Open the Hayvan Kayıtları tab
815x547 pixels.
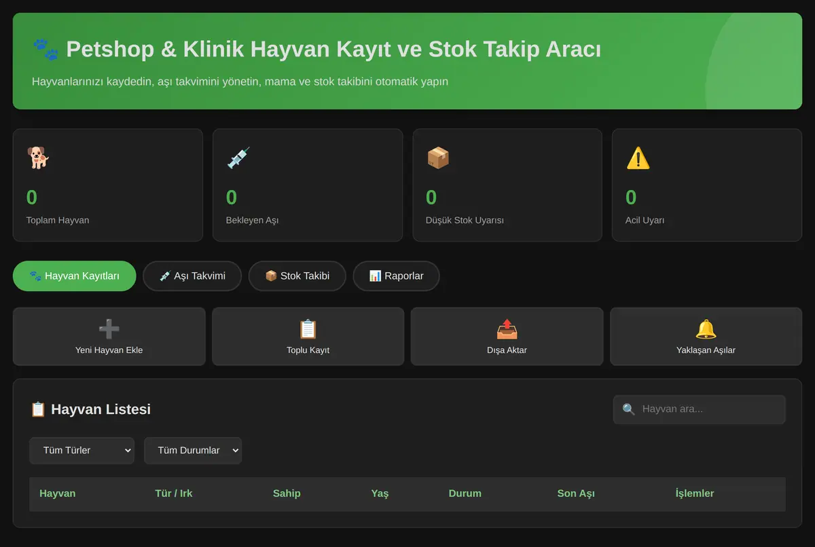click(75, 276)
